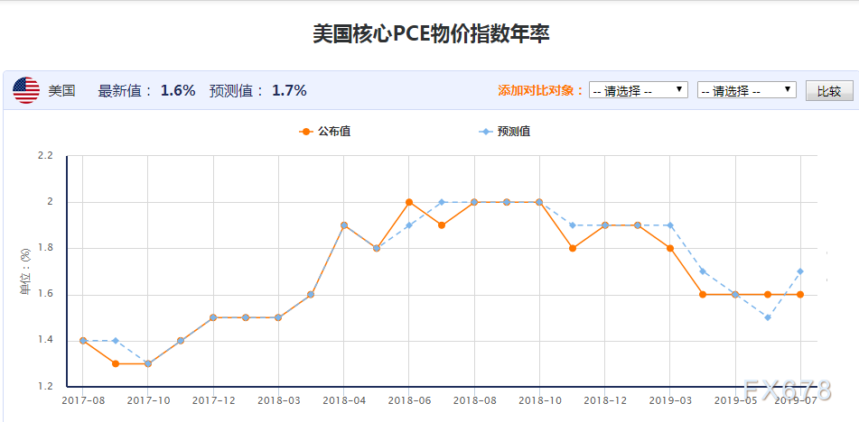Click the 2018-10 x-axis label
859x422 pixels.
click(539, 400)
